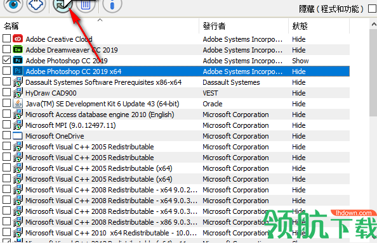Select Visual C++ 2008 Redistributable x64 9.0.2 entry
The image size is (377, 243).
point(111,190)
